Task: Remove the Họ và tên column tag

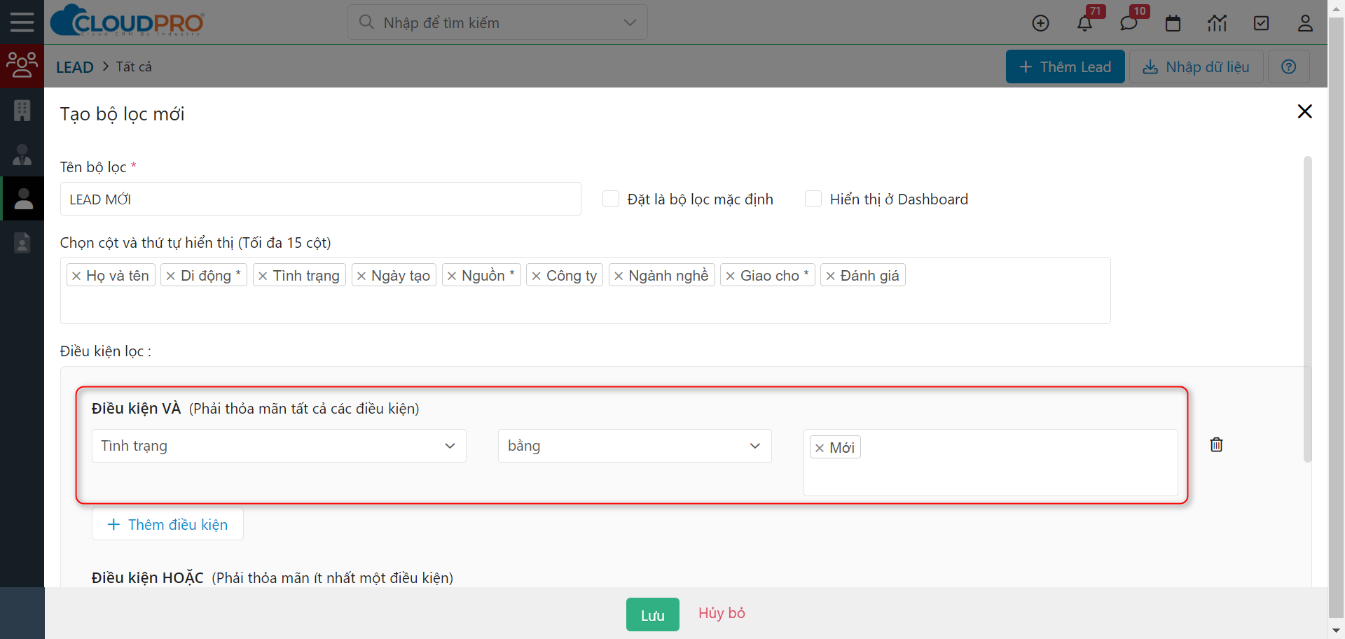Action: click(76, 276)
